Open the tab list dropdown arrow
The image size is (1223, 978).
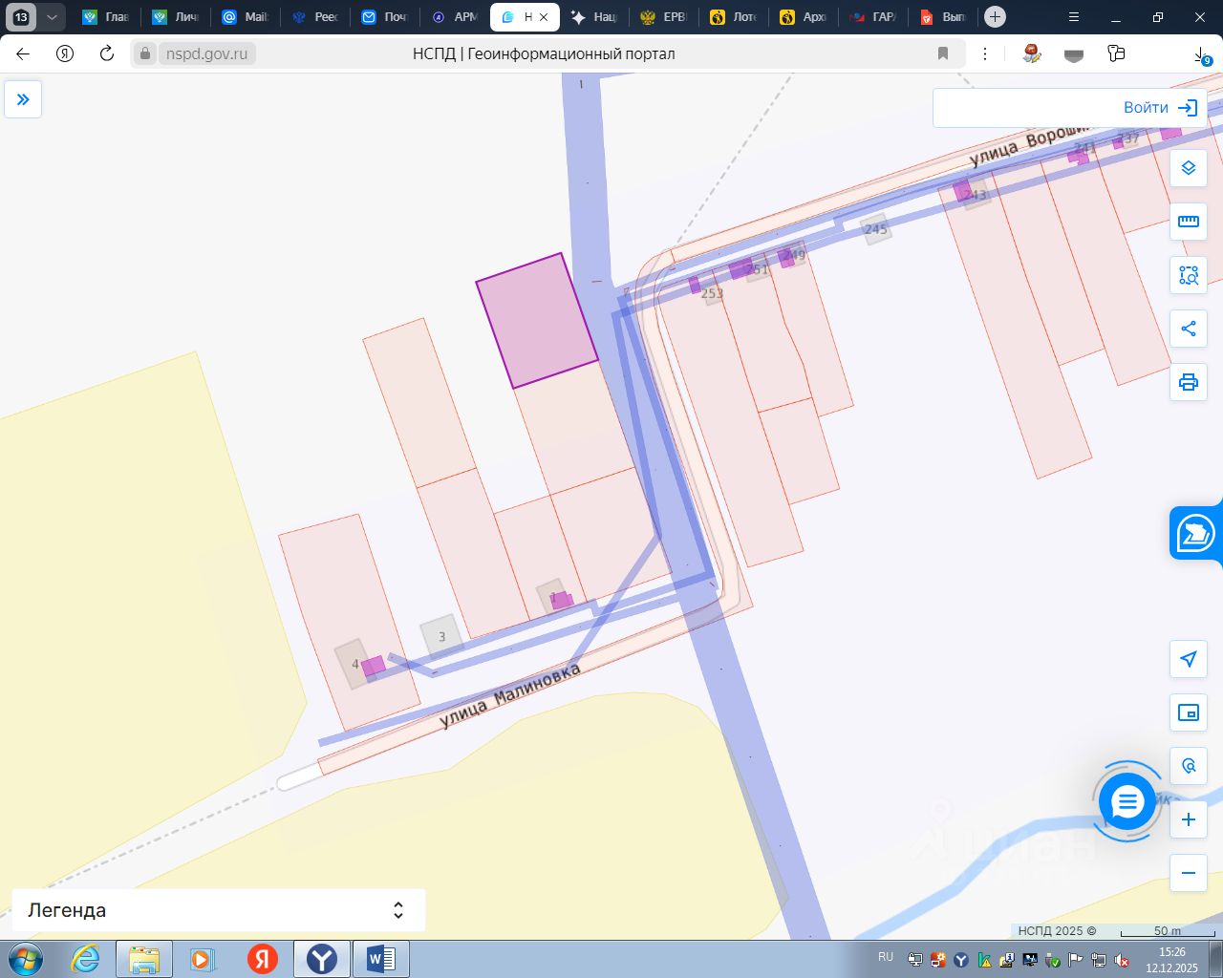point(52,17)
